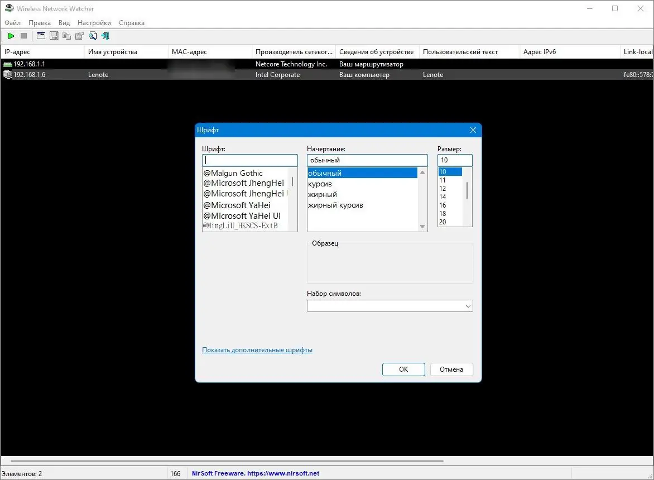The width and height of the screenshot is (654, 480).
Task: Click the computer icon beside 192.168.1.6
Action: [7, 75]
